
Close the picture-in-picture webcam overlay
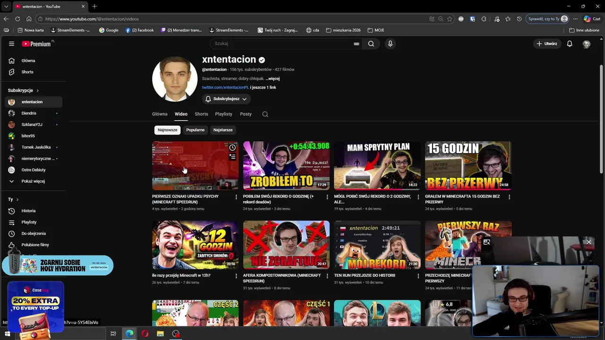[588, 242]
